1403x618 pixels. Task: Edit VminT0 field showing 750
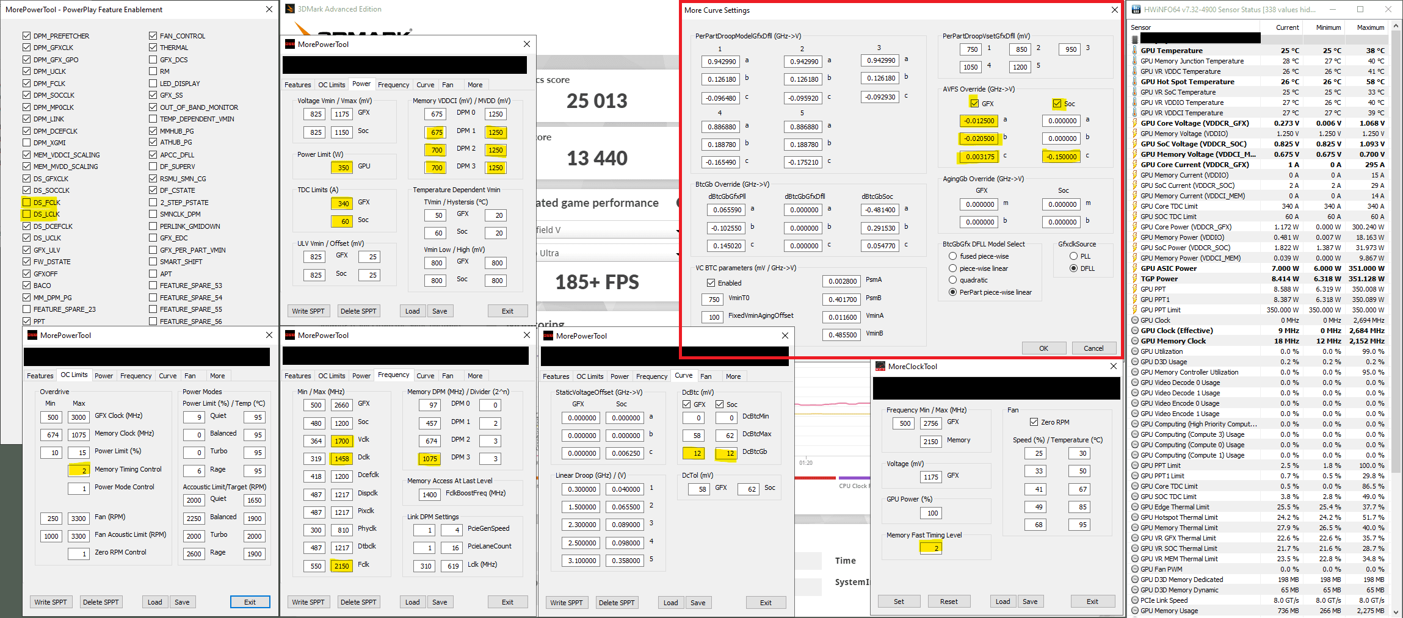[x=713, y=300]
